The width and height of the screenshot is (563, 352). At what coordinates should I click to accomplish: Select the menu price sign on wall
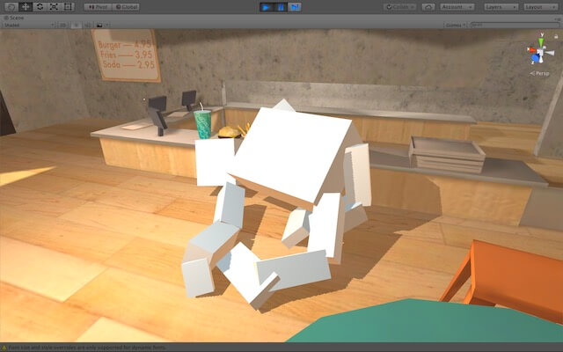126,55
